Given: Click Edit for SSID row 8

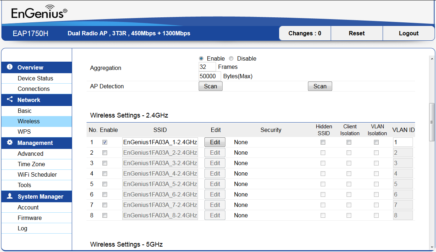Looking at the screenshot, I should [x=215, y=215].
